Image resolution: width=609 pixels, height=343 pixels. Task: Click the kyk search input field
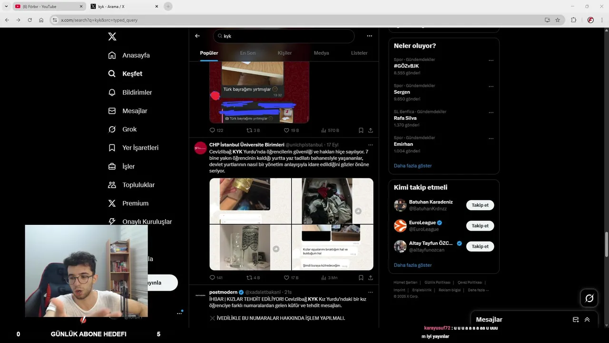pyautogui.click(x=284, y=36)
